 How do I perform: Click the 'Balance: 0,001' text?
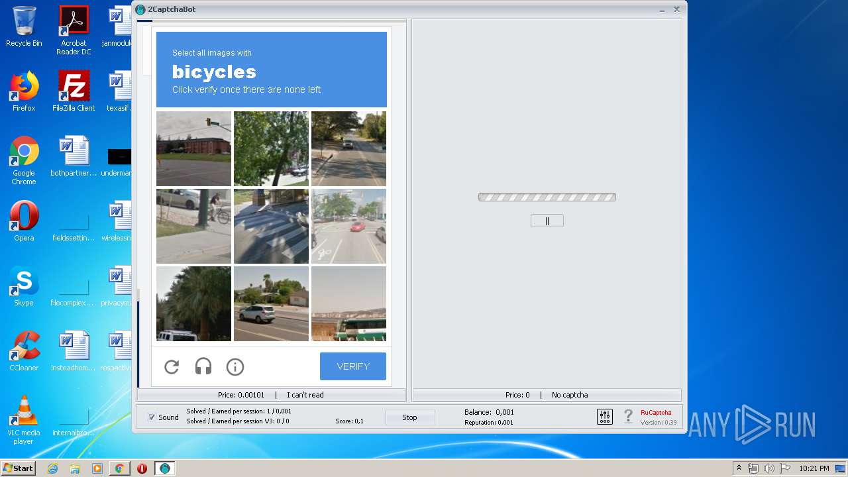(x=489, y=412)
